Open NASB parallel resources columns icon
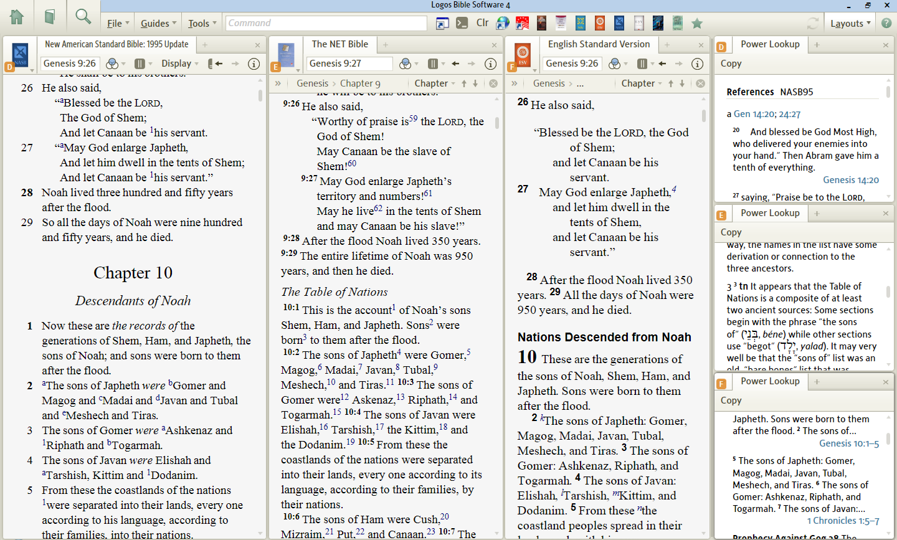This screenshot has height=540, width=897. 140,64
